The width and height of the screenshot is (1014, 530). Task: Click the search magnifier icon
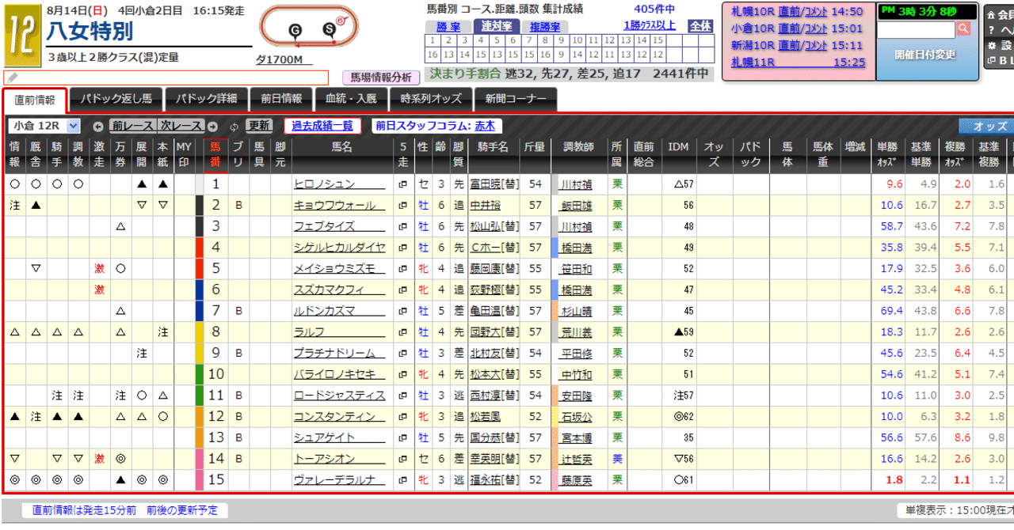pos(964,28)
